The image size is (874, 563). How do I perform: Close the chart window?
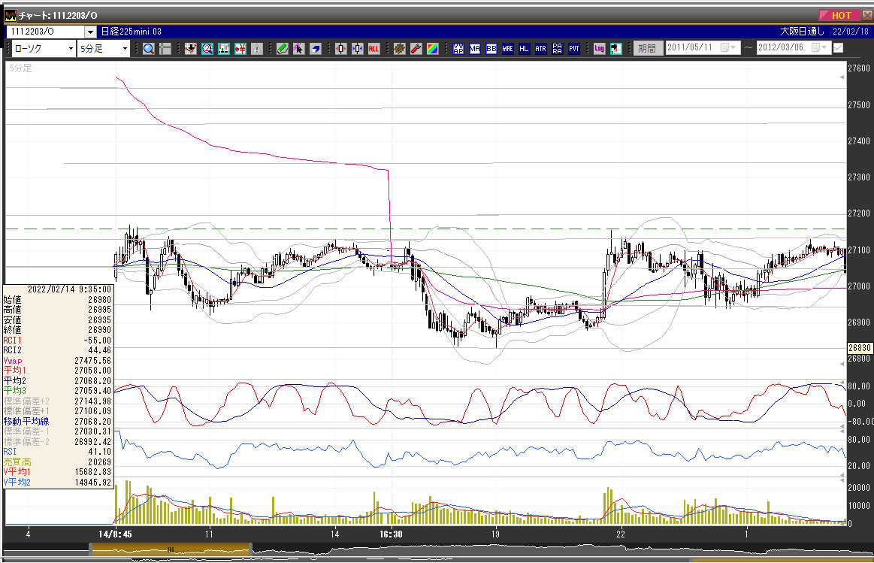click(x=867, y=15)
